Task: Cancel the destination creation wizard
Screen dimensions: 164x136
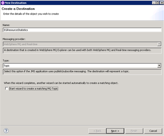Action: pyautogui.click(x=153, y=131)
